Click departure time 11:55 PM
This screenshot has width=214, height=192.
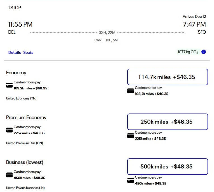20,24
